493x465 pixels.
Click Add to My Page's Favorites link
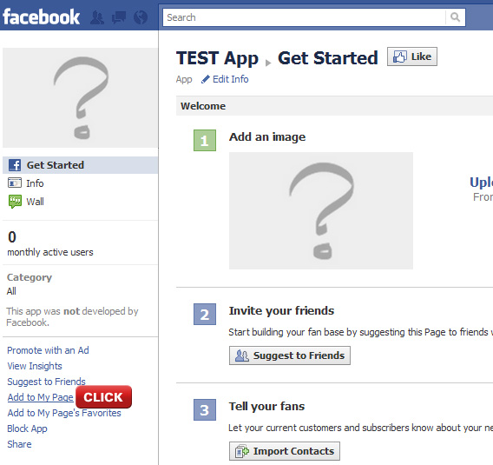click(64, 413)
